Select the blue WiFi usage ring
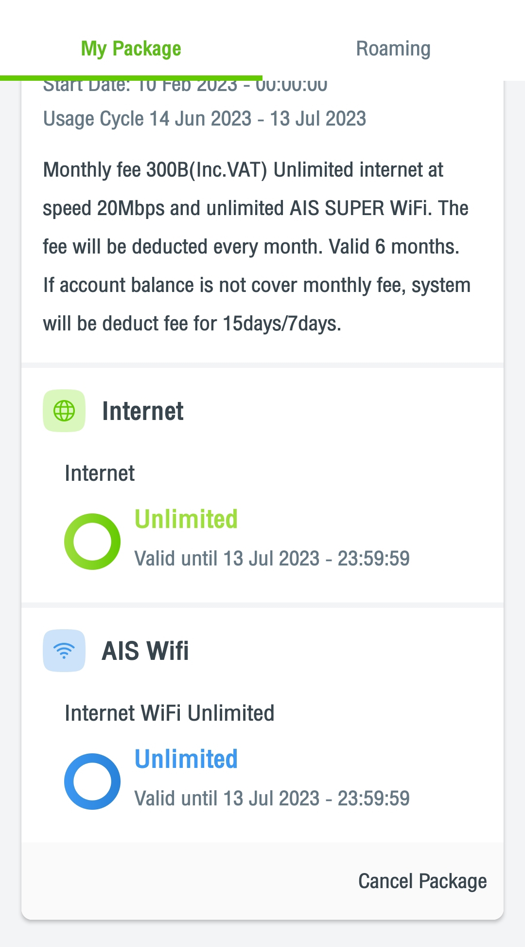525x947 pixels. click(x=92, y=781)
